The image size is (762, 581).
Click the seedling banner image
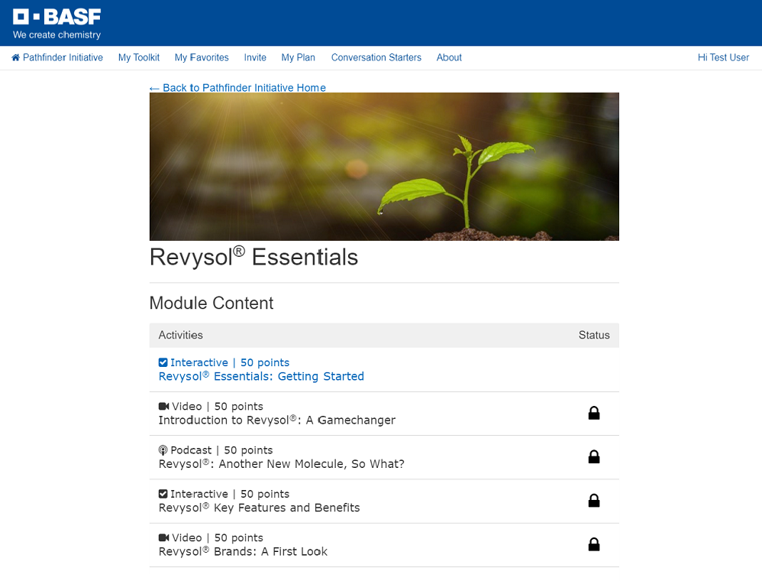point(384,167)
